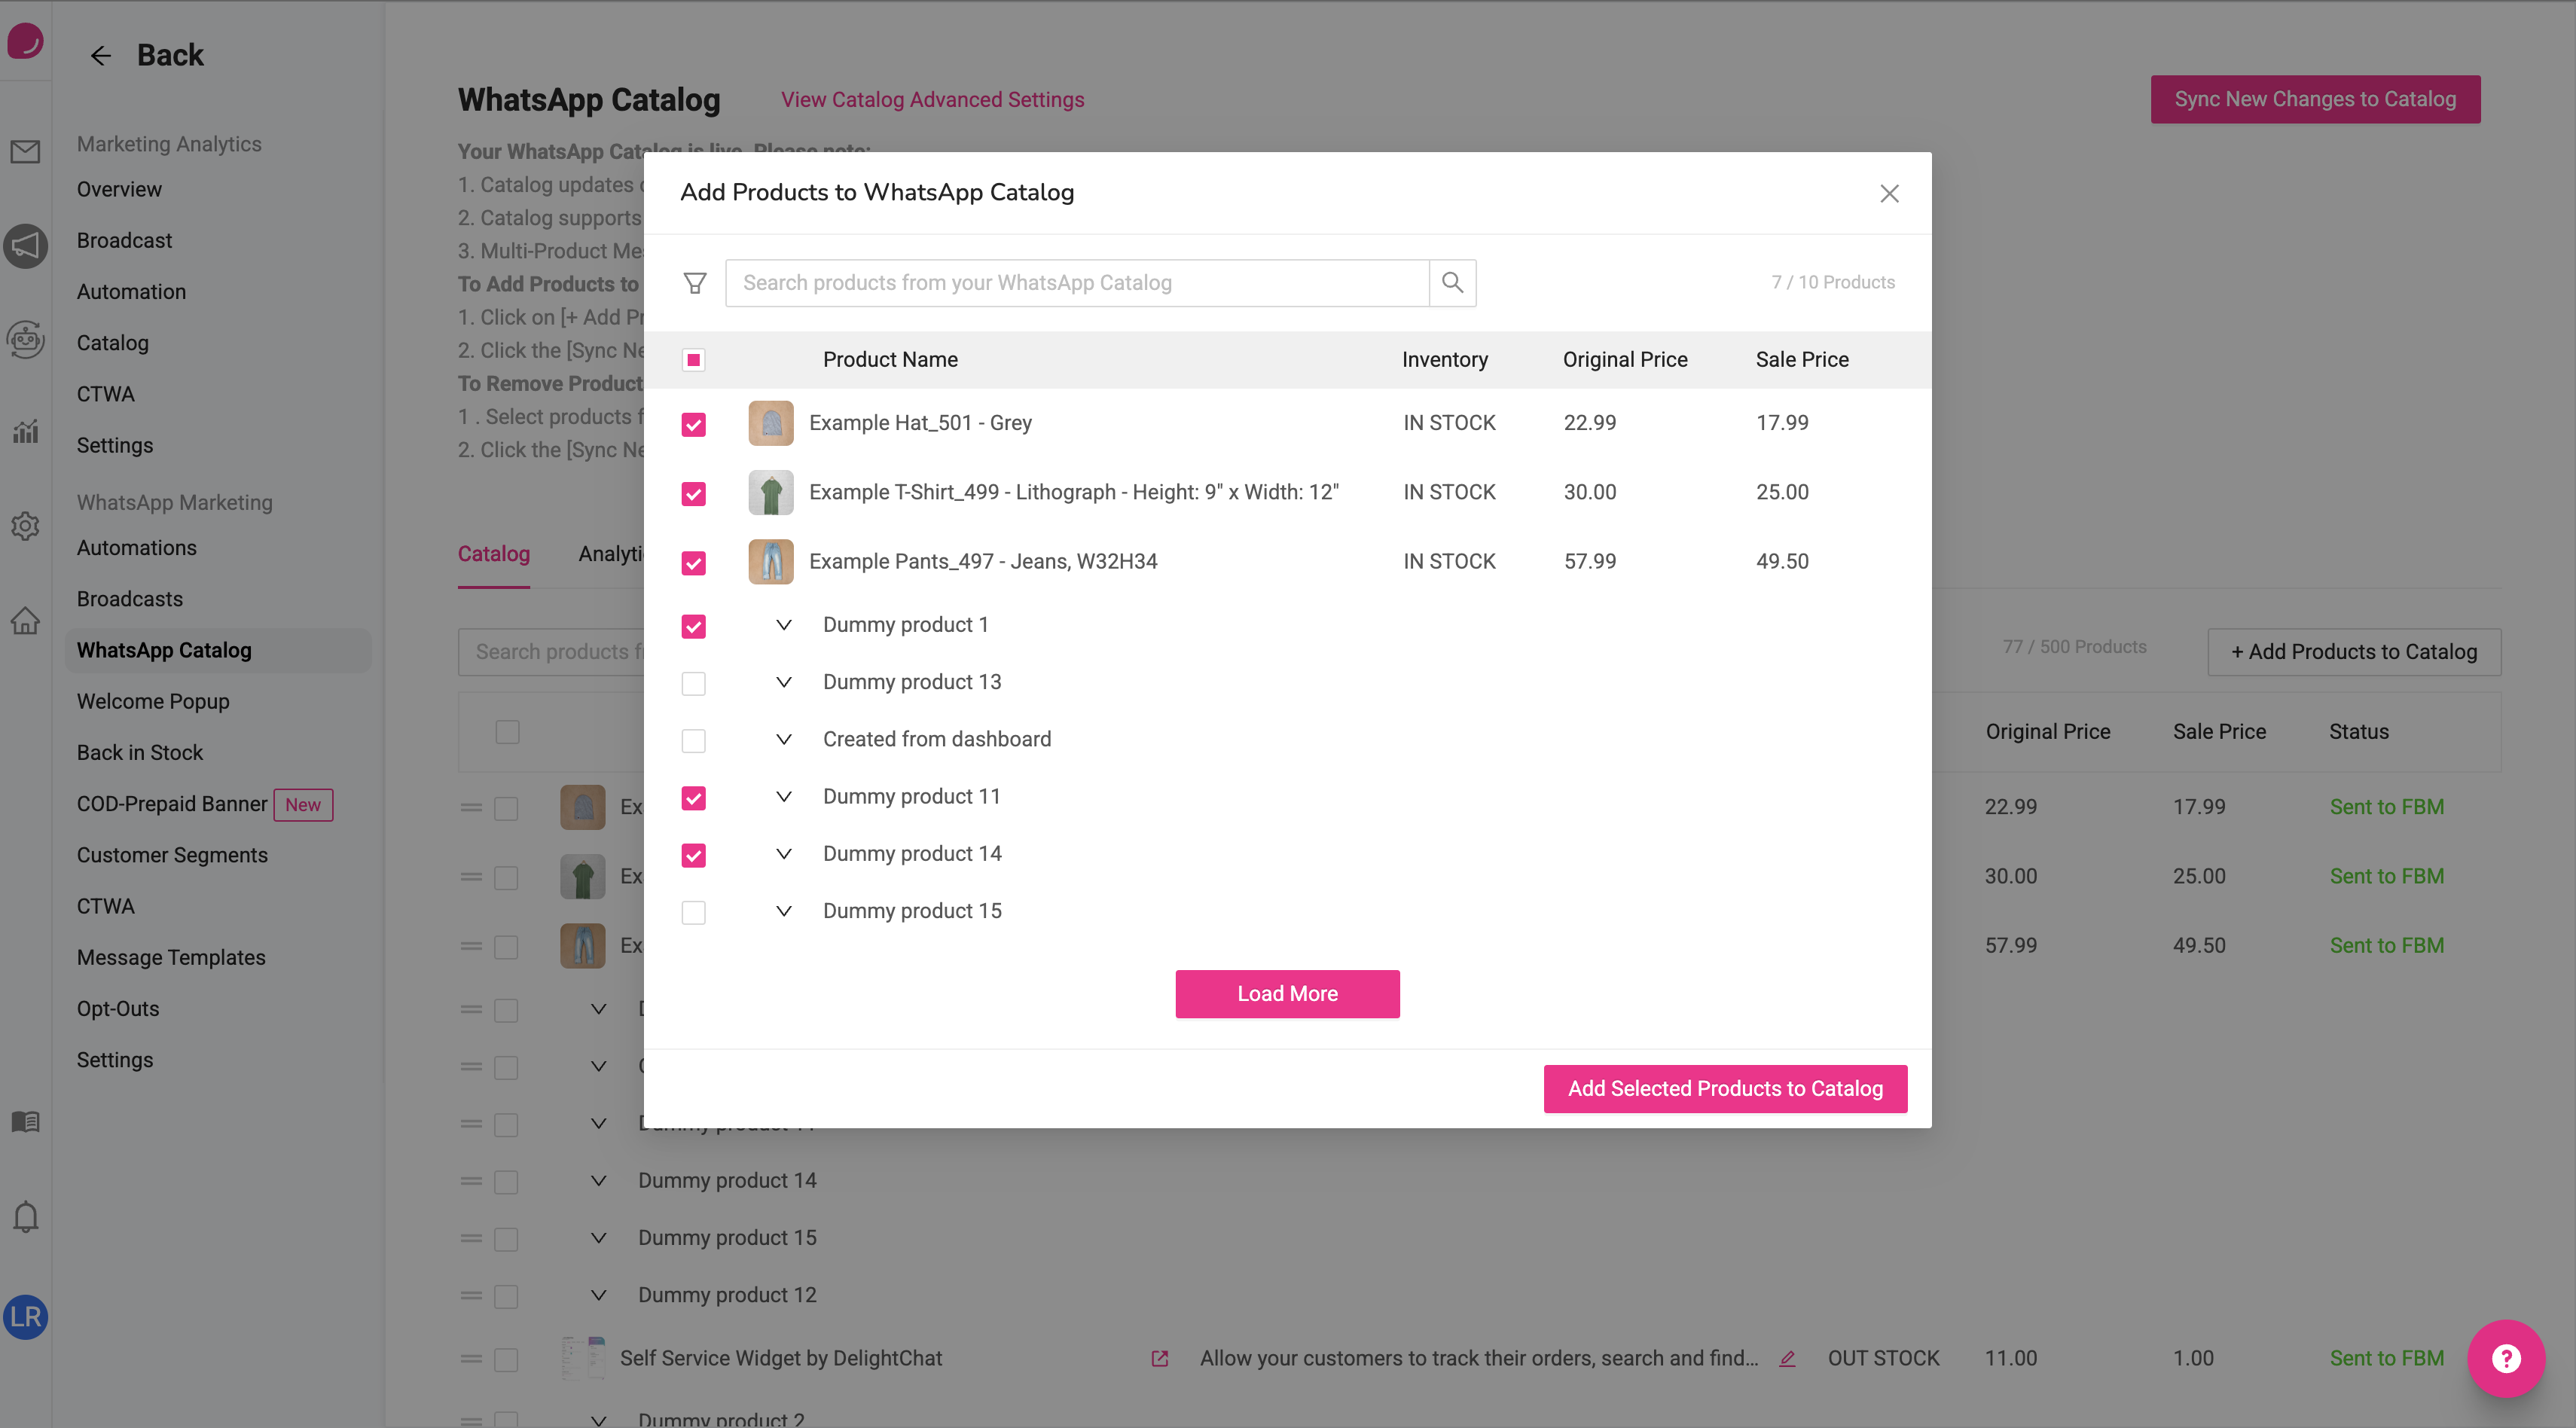Viewport: 2576px width, 1428px height.
Task: Open the LR user avatar
Action: pos(25,1317)
